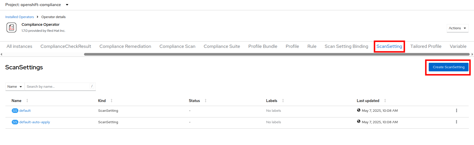This screenshot has height=145, width=474.
Task: Open the Name filter type dropdown
Action: tap(15, 87)
